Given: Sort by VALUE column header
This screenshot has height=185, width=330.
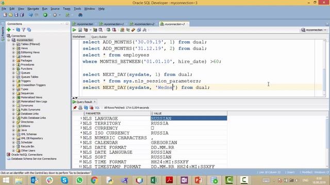Looking at the screenshot, I should (189, 113).
